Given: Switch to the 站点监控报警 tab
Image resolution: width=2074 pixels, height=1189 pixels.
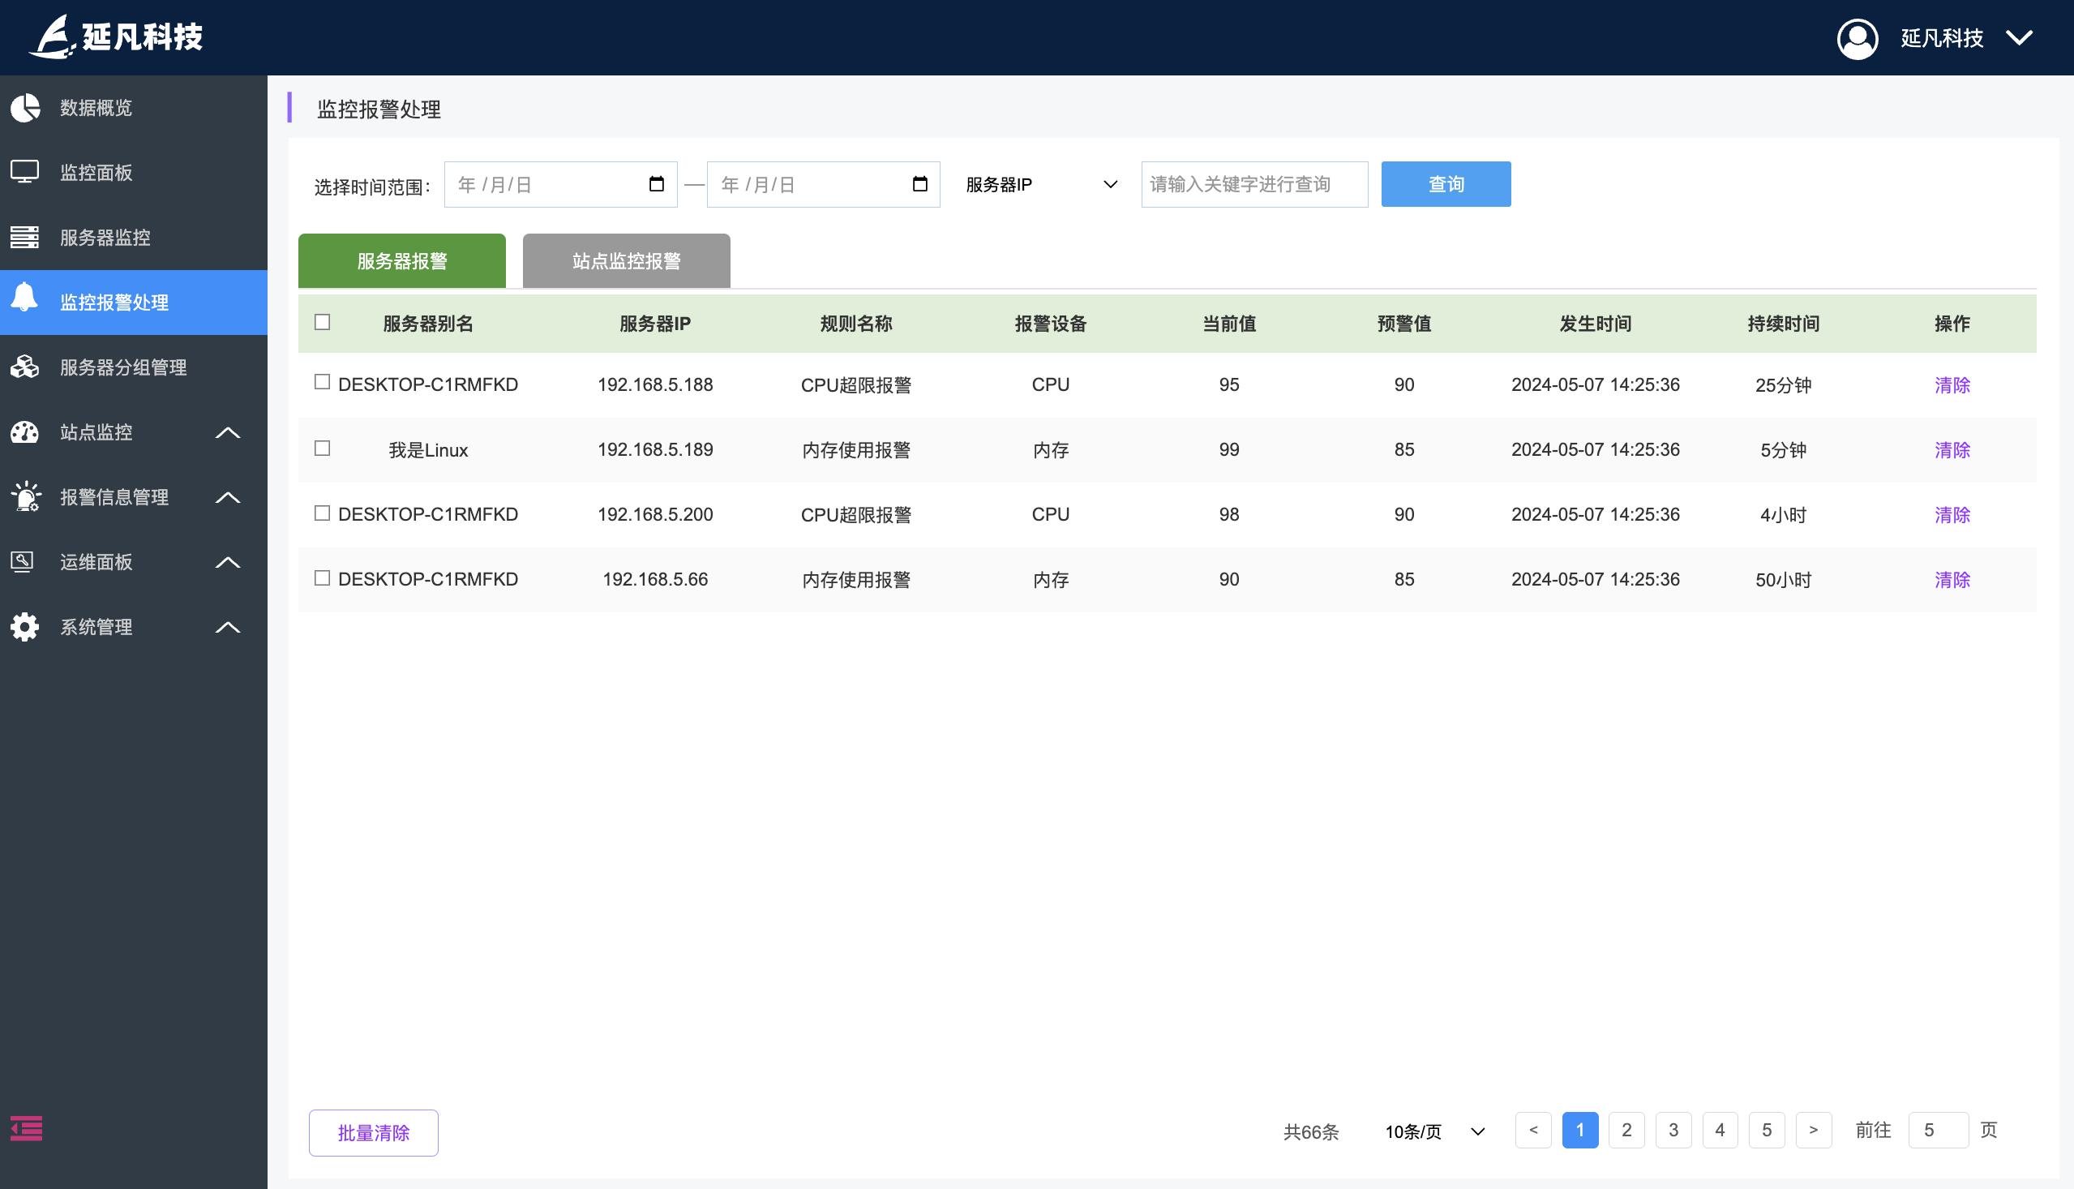Looking at the screenshot, I should pyautogui.click(x=626, y=261).
